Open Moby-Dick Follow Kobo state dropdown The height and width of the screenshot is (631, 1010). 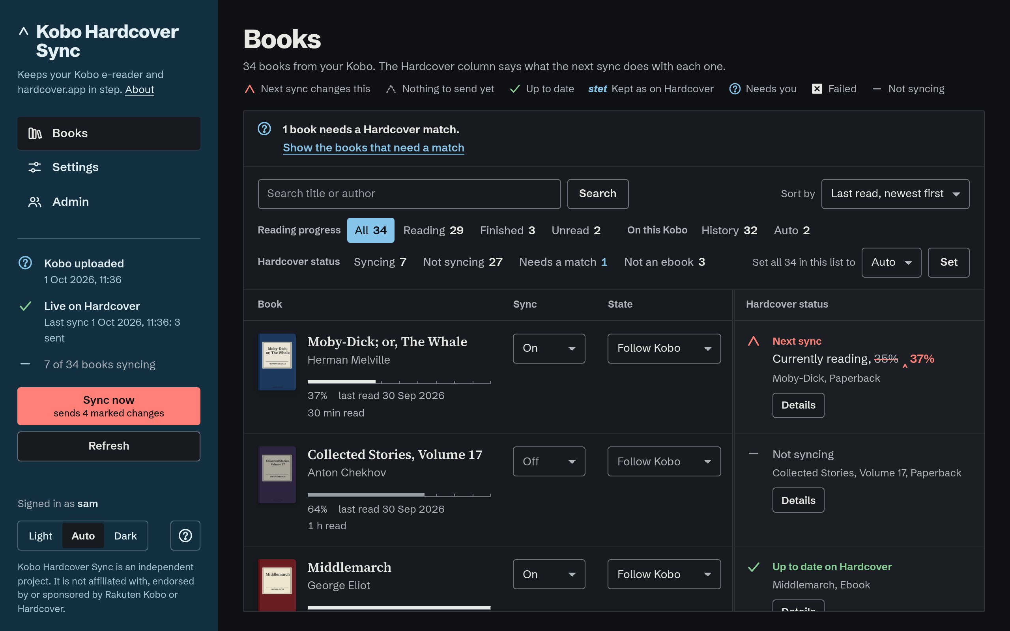click(x=664, y=349)
